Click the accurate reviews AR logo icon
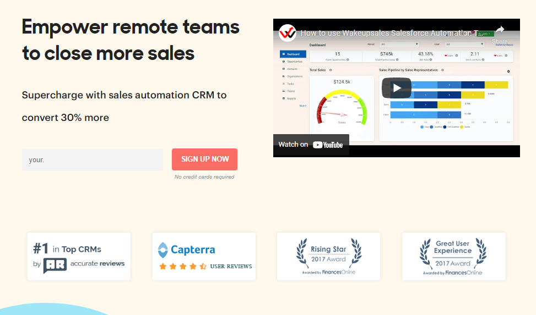 (55, 266)
